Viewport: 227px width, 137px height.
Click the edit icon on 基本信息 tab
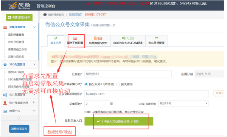(x=56, y=38)
